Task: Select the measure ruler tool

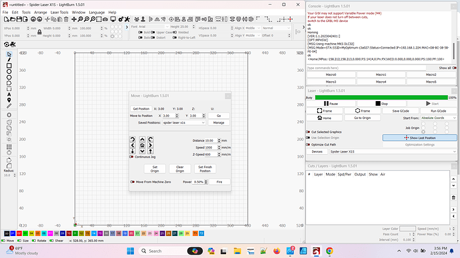Action: 9,106
